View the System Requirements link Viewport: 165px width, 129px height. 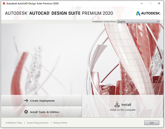[38, 123]
